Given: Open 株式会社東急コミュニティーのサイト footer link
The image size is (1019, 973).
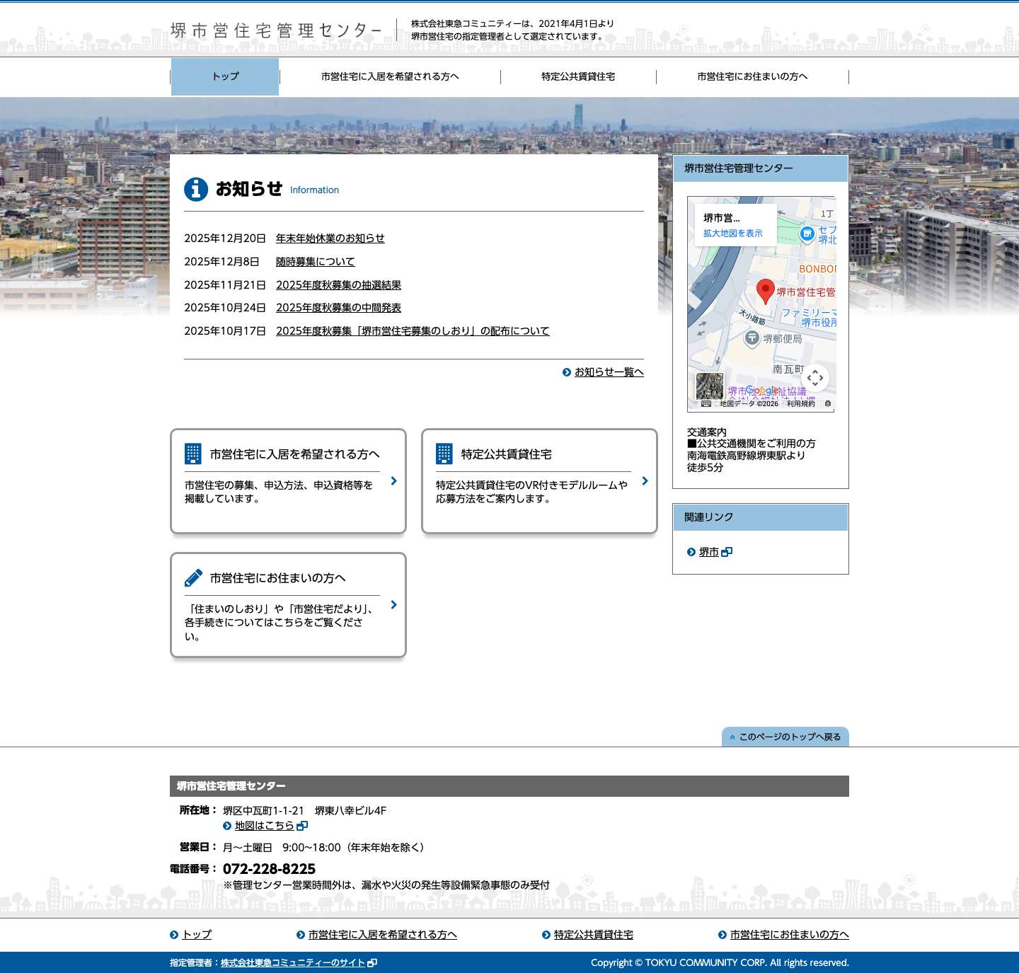Looking at the screenshot, I should tap(292, 962).
